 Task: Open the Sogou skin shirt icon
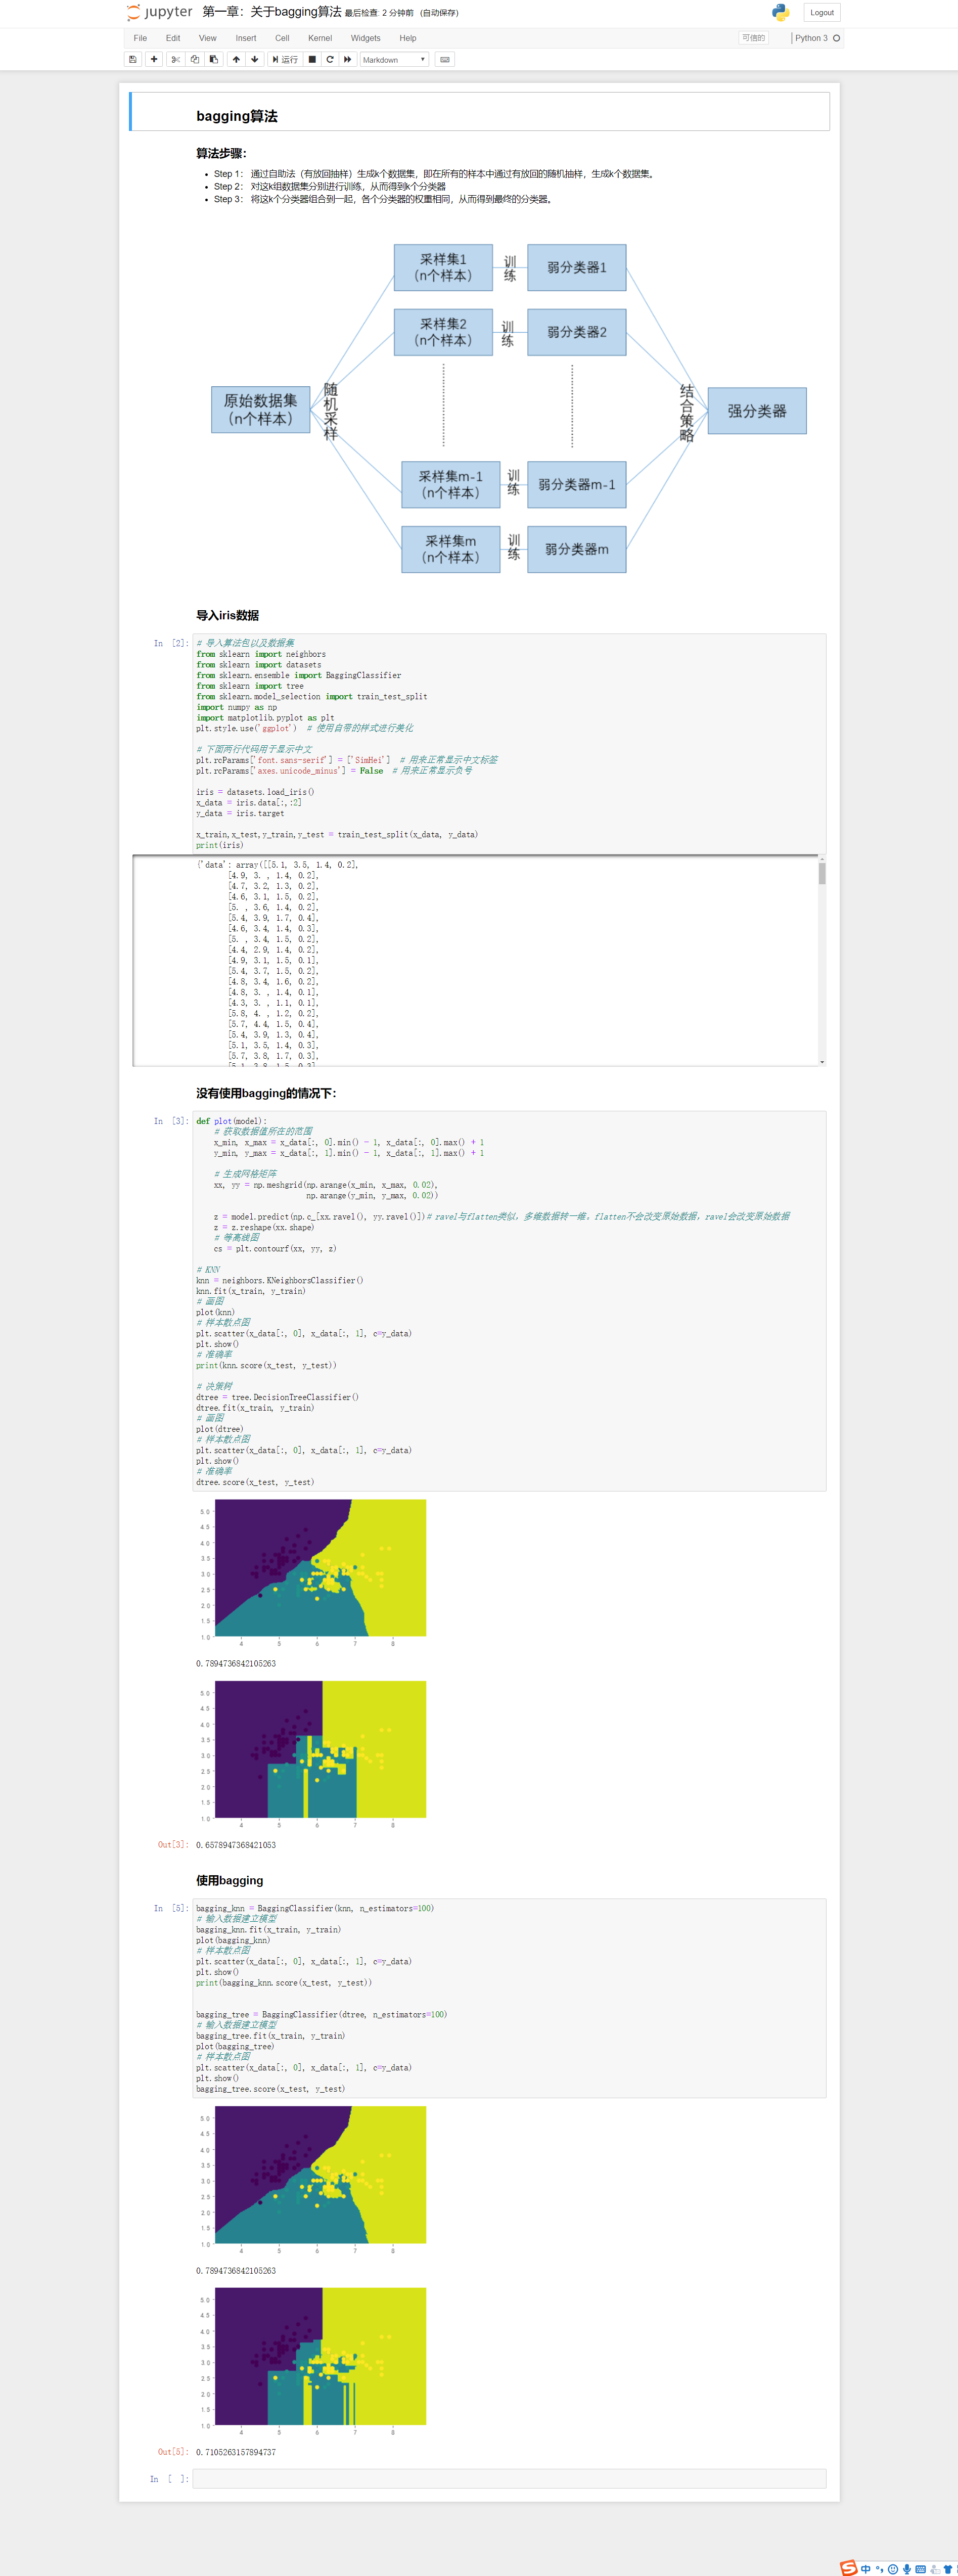coord(948,2569)
